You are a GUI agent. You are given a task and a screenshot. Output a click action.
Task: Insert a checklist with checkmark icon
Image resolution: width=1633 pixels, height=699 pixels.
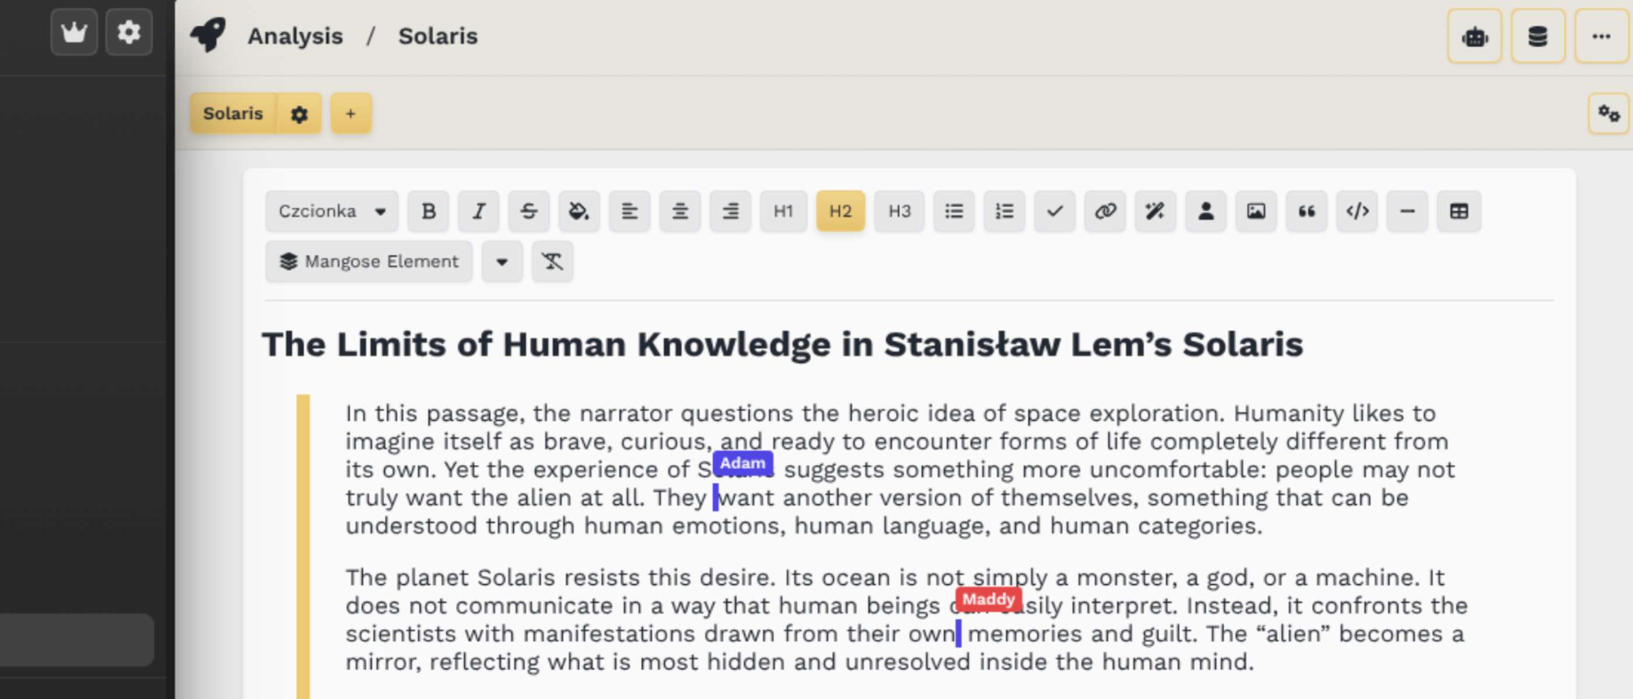[1055, 211]
